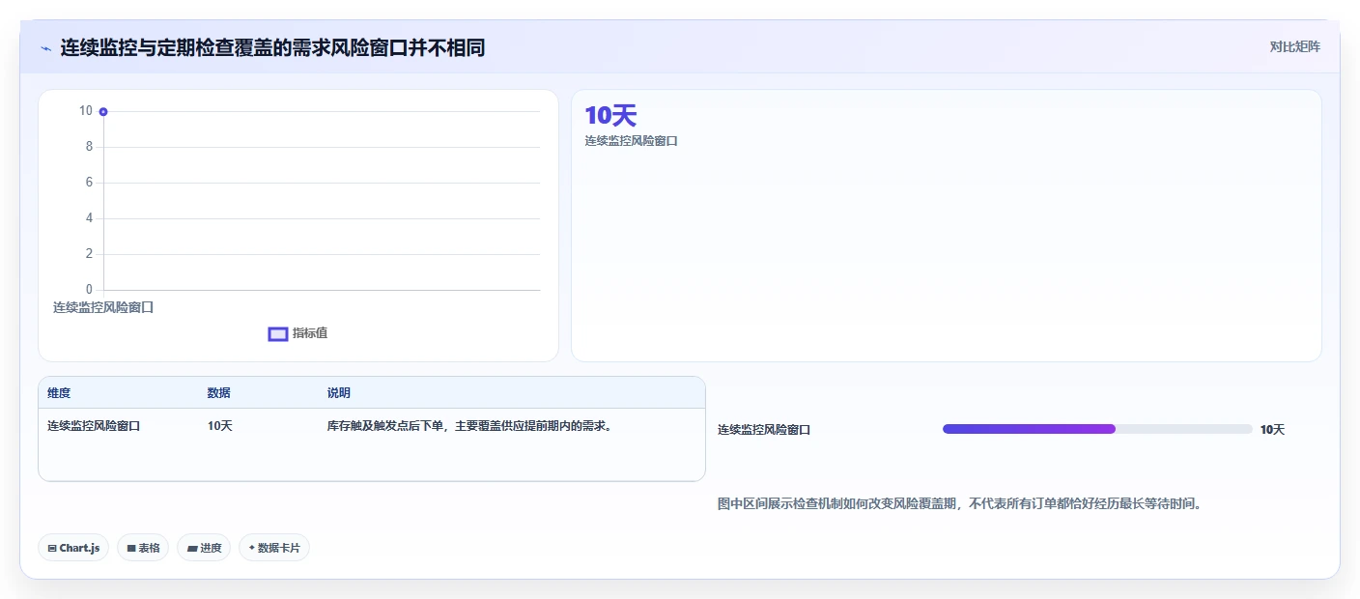1360x599 pixels.
Task: Click the 说明 column header
Action: 339,393
